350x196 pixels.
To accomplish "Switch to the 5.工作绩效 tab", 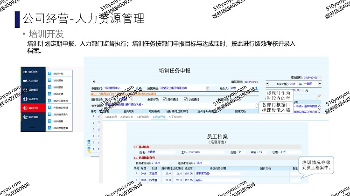I will (x=176, y=117).
